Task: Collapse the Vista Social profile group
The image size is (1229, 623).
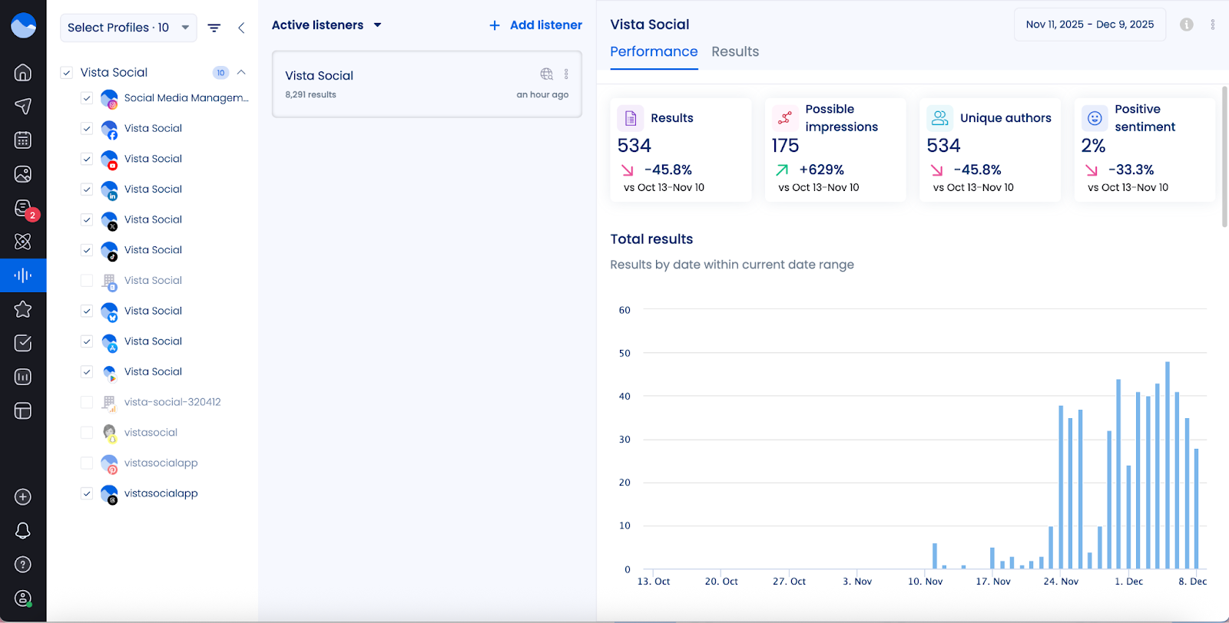Action: coord(241,72)
